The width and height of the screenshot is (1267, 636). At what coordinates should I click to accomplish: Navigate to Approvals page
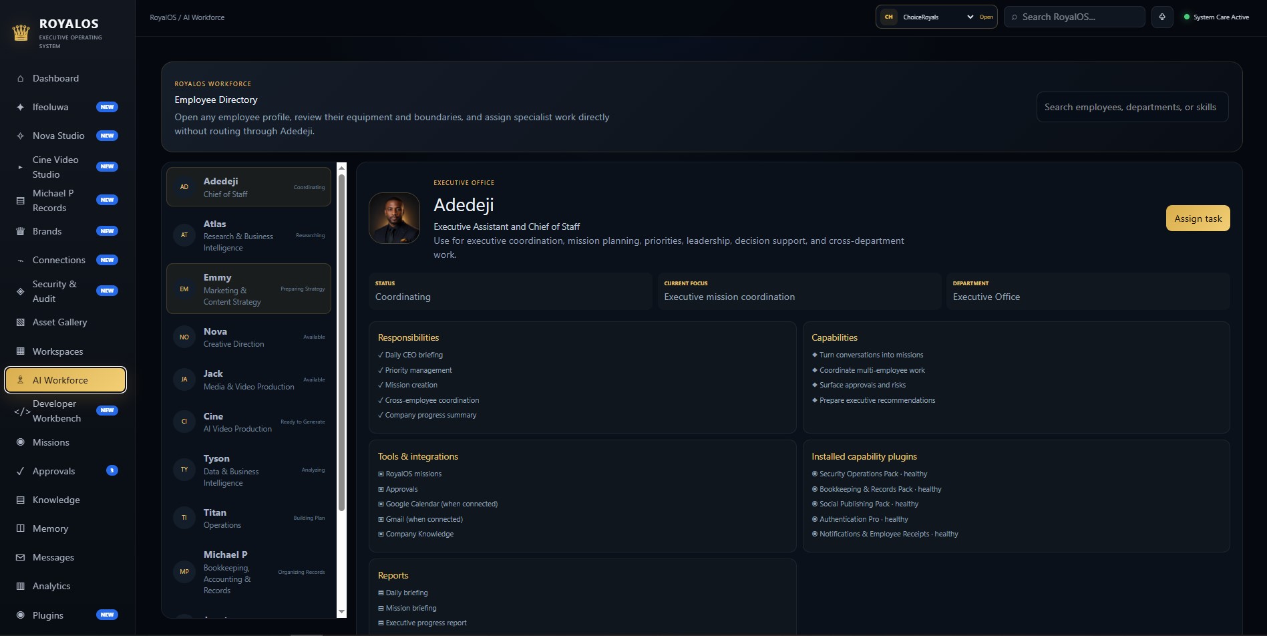pyautogui.click(x=65, y=471)
